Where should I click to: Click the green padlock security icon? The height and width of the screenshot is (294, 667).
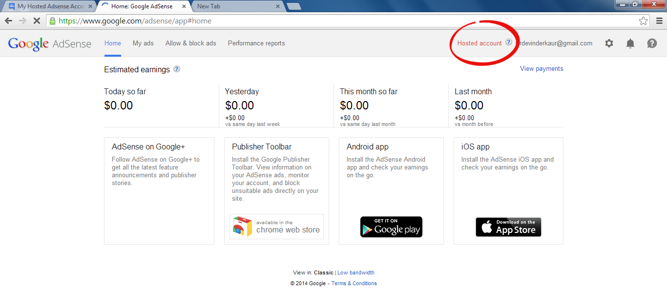tap(52, 21)
